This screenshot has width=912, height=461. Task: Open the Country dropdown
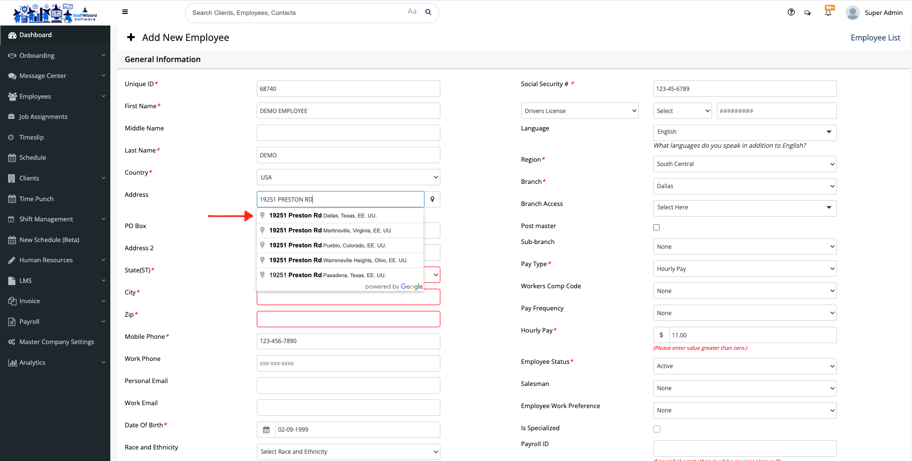point(348,177)
